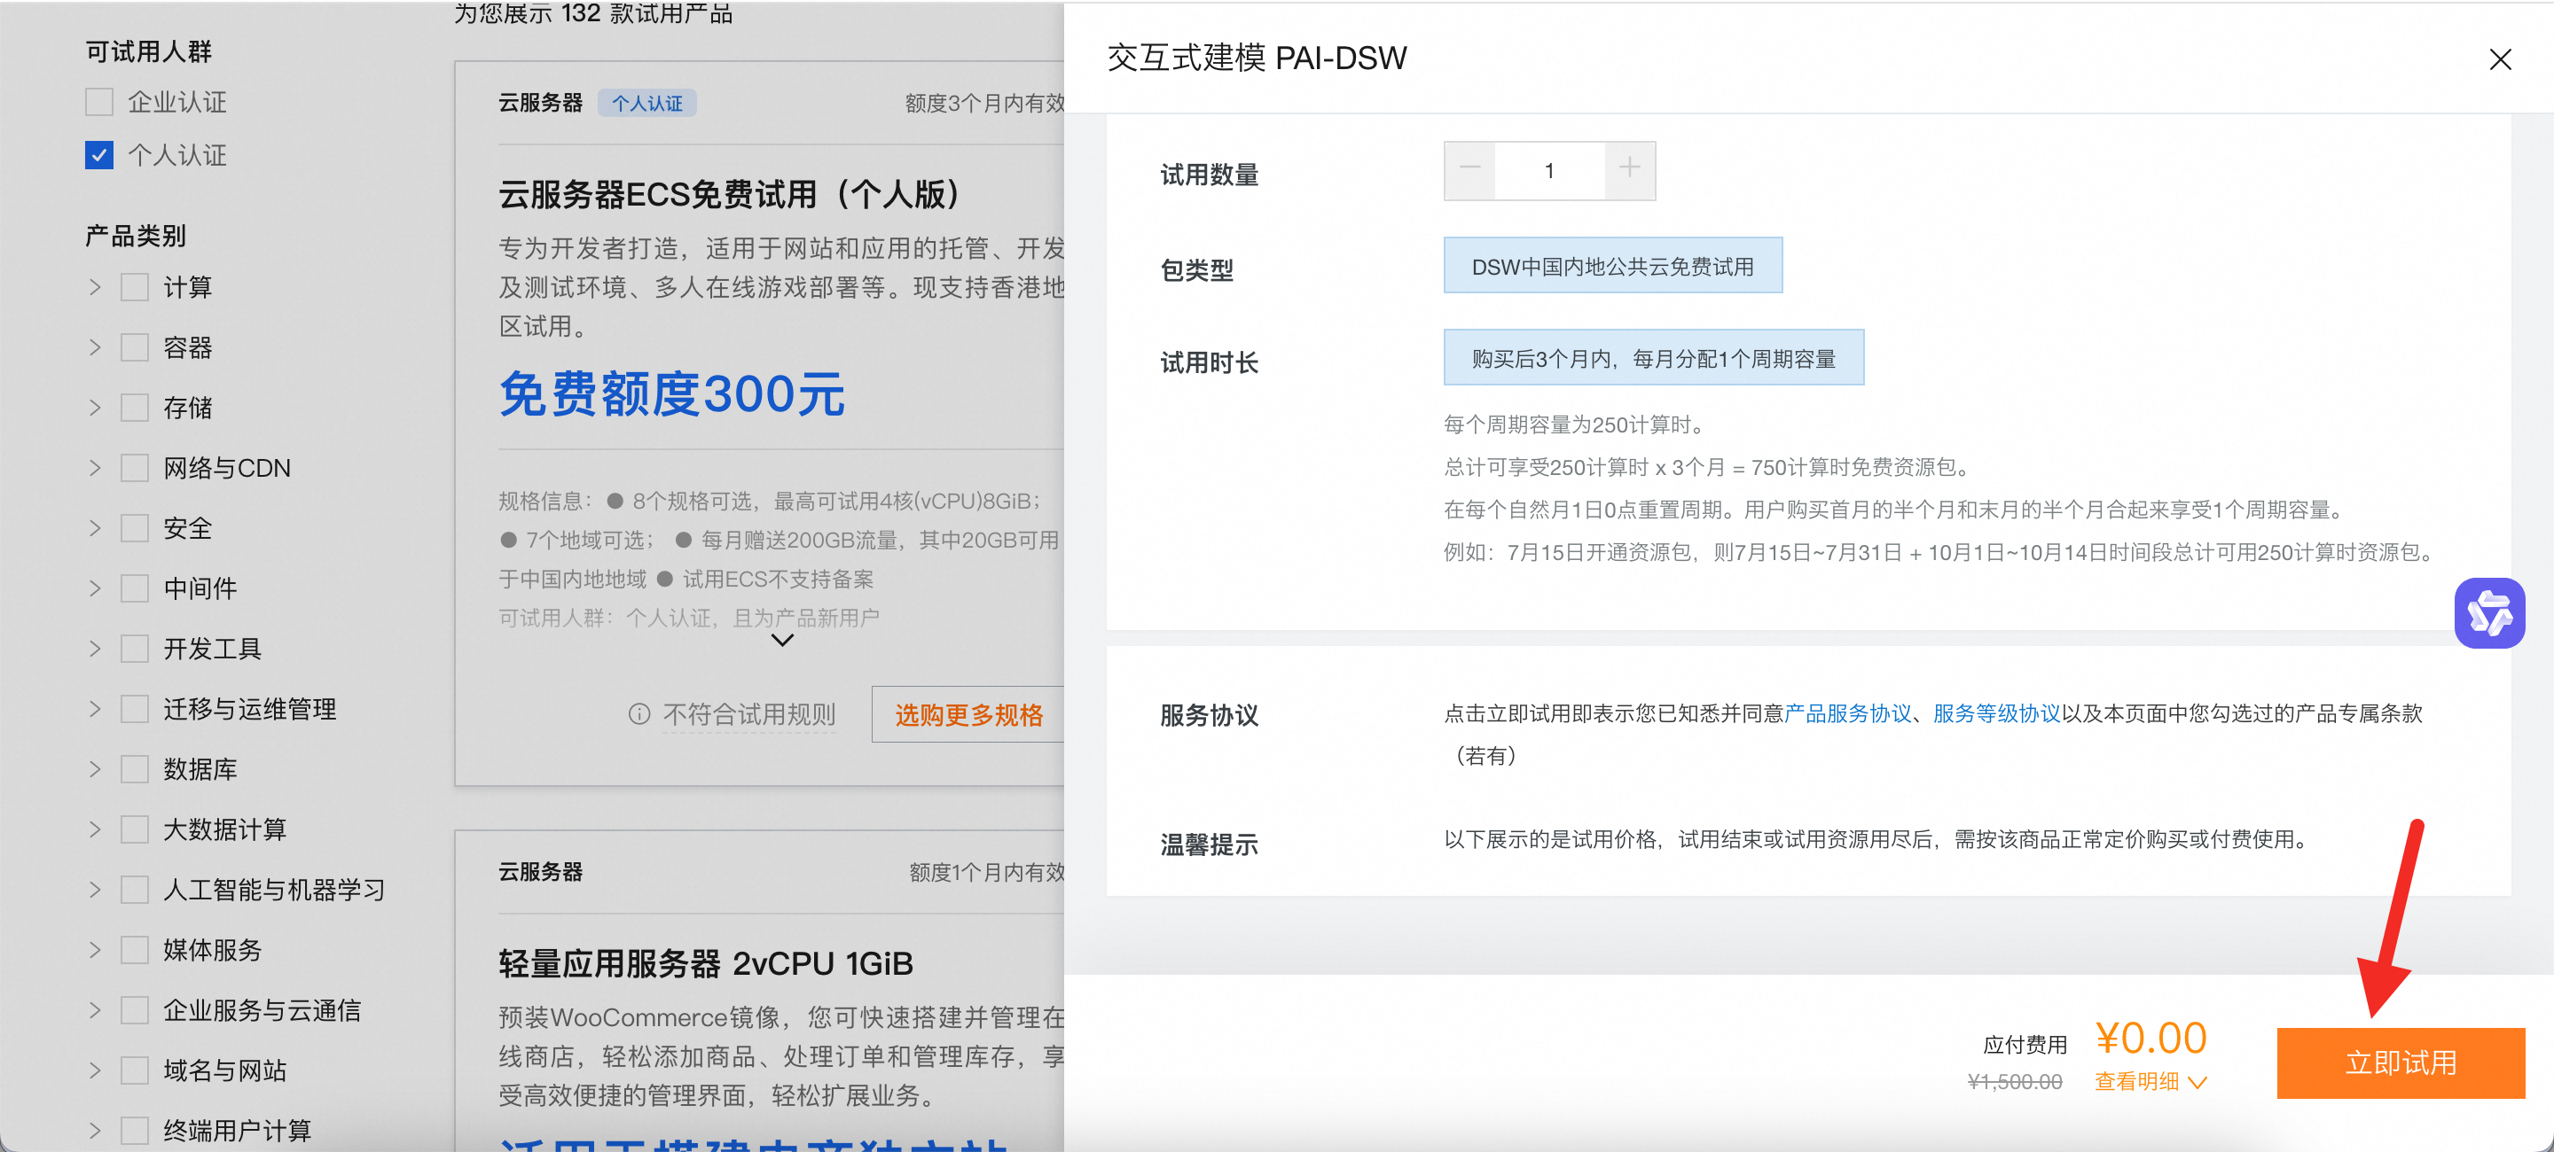This screenshot has height=1152, width=2554.
Task: Click the trial quantity input field
Action: click(x=1548, y=170)
